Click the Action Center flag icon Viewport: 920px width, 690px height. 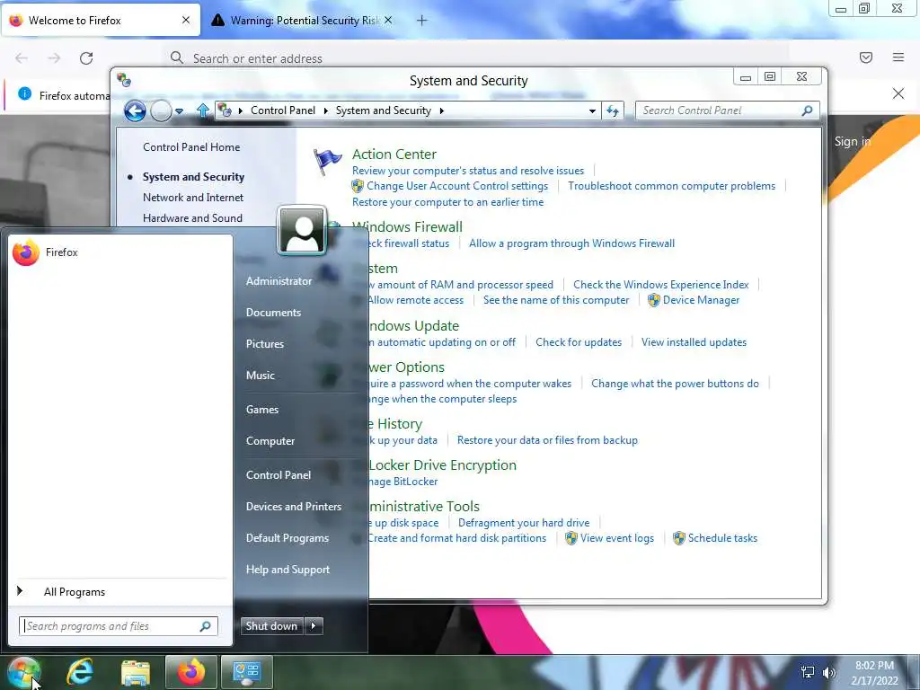coord(327,162)
